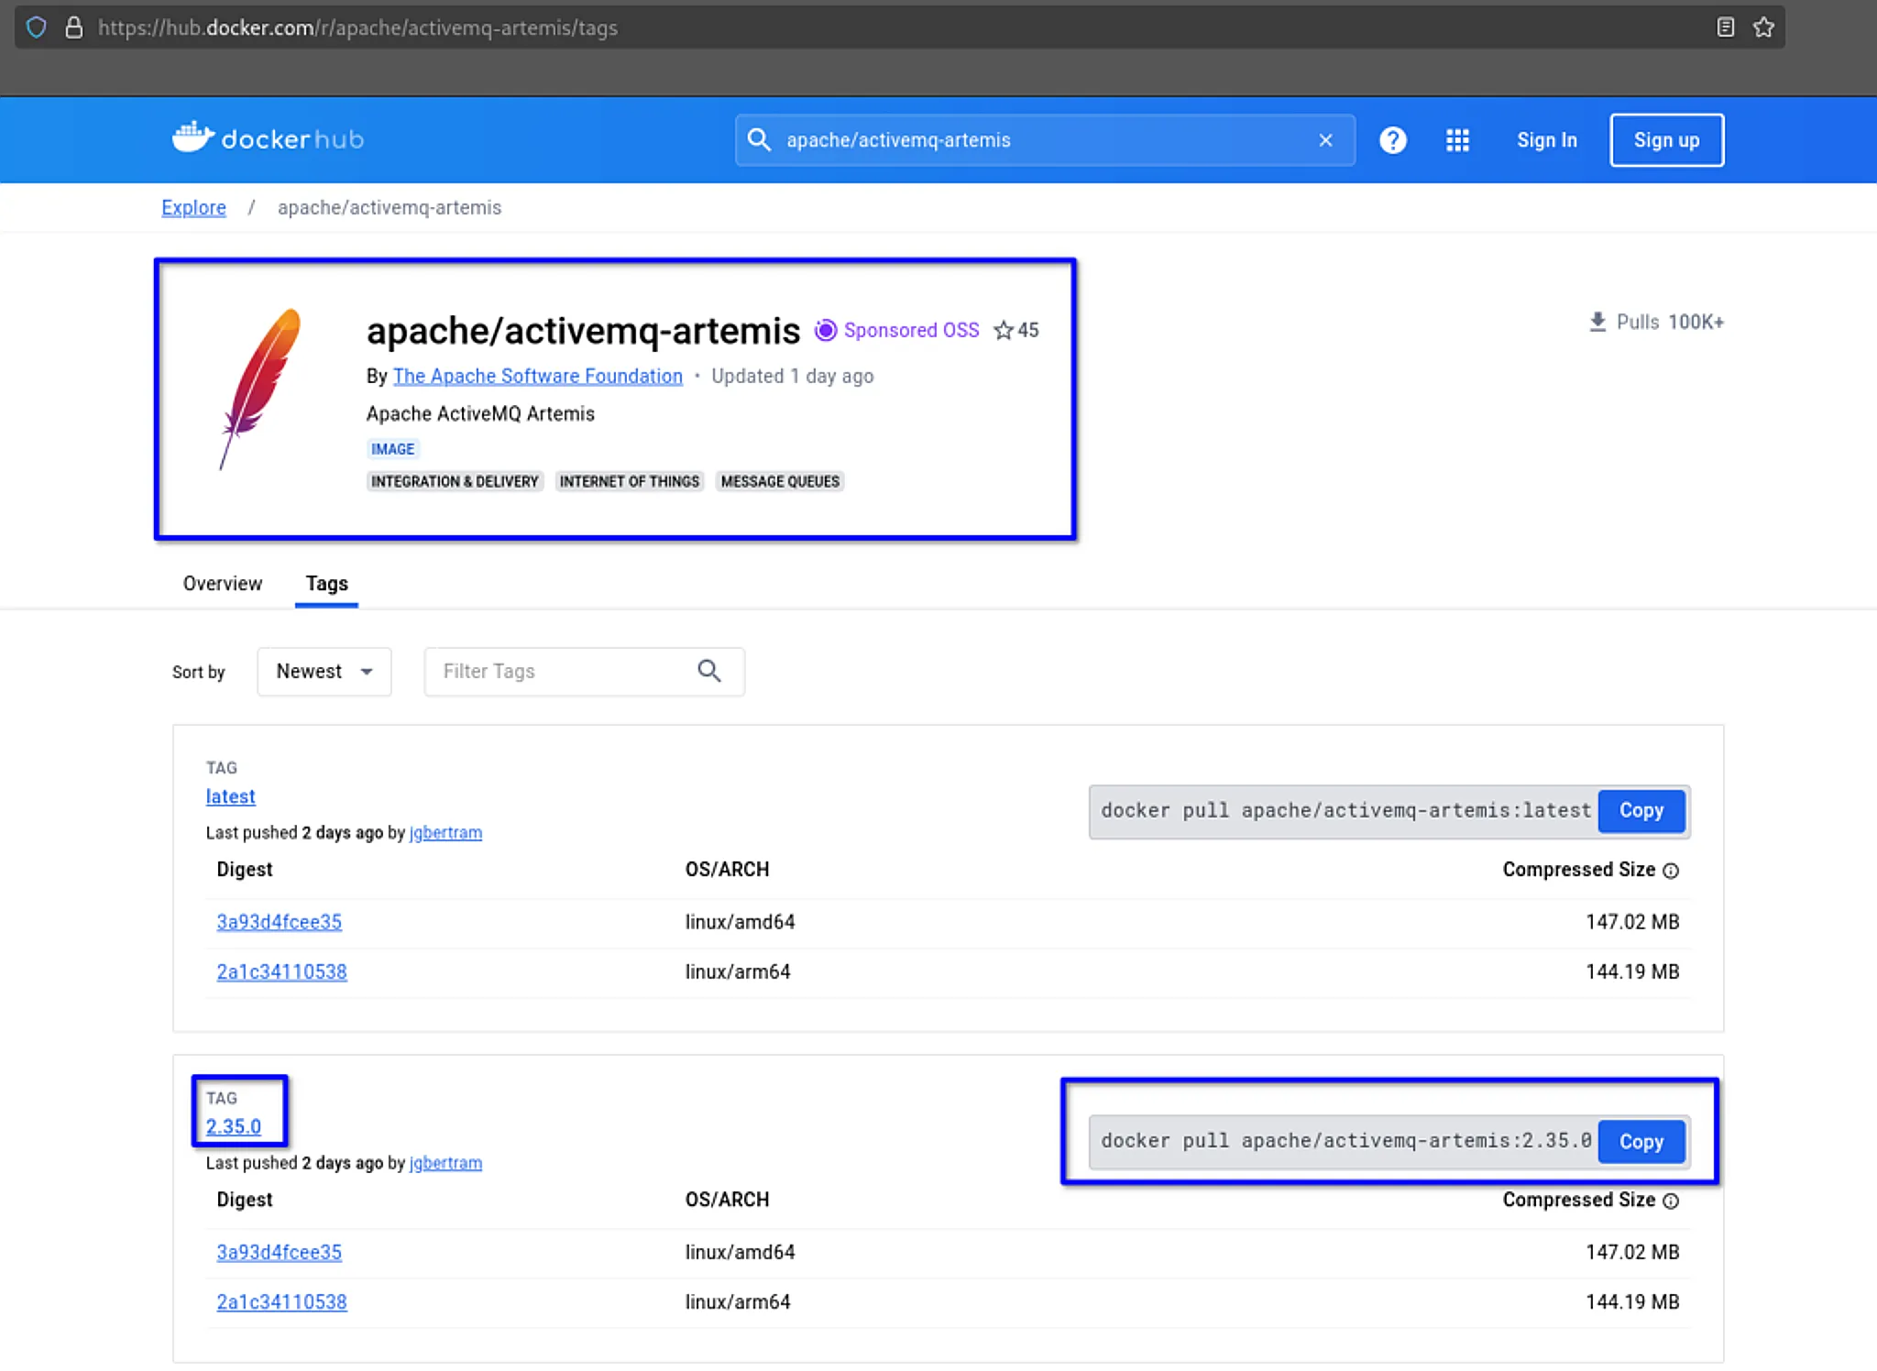1877x1371 pixels.
Task: Click the jgbertram link under tag 2.35.0
Action: [445, 1162]
